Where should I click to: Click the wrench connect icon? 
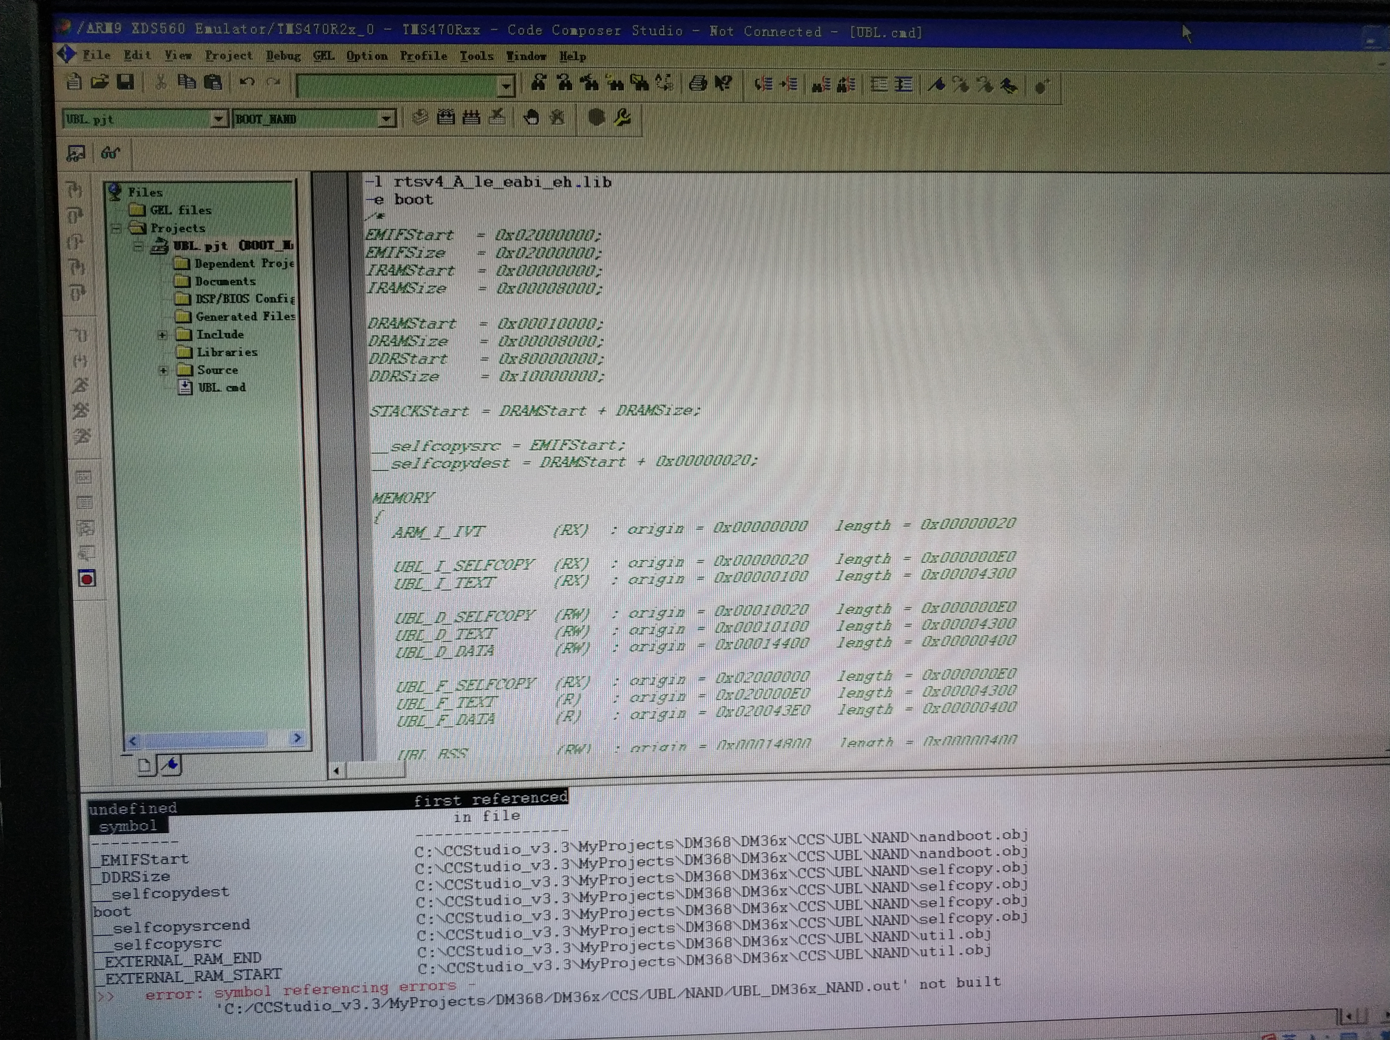coord(623,118)
